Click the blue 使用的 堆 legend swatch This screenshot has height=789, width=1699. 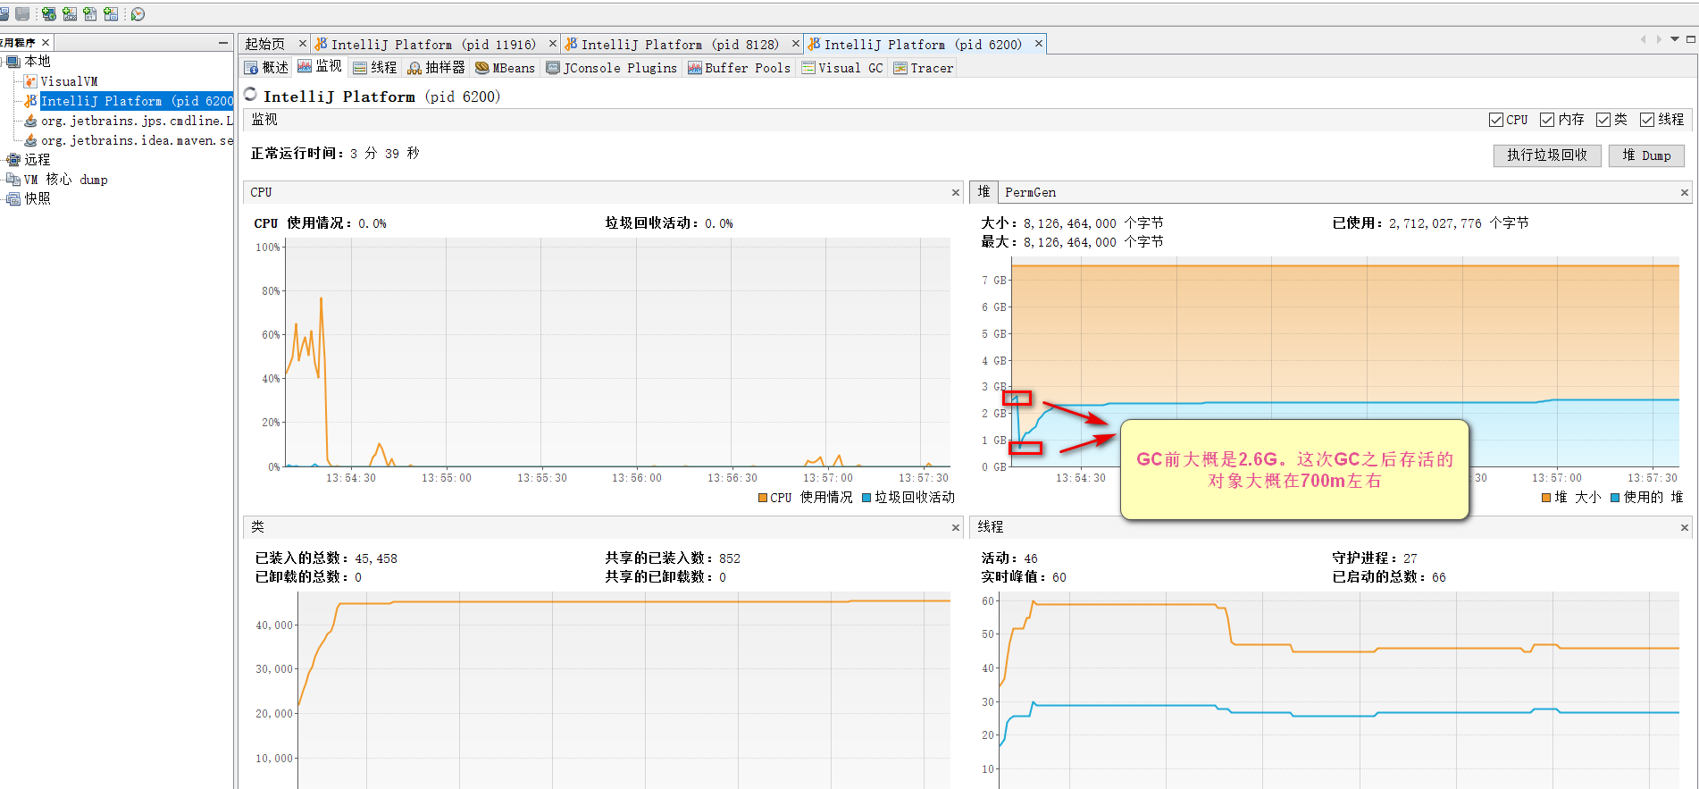1615,499
